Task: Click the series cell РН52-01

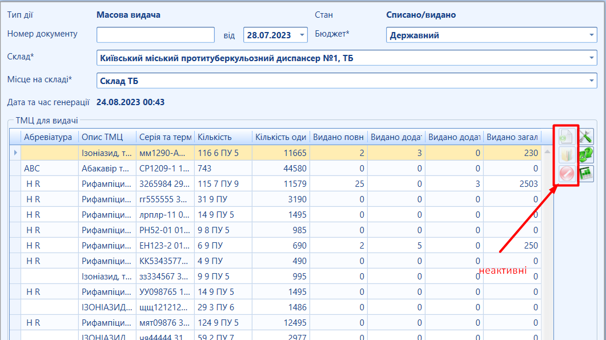Action: [165, 230]
